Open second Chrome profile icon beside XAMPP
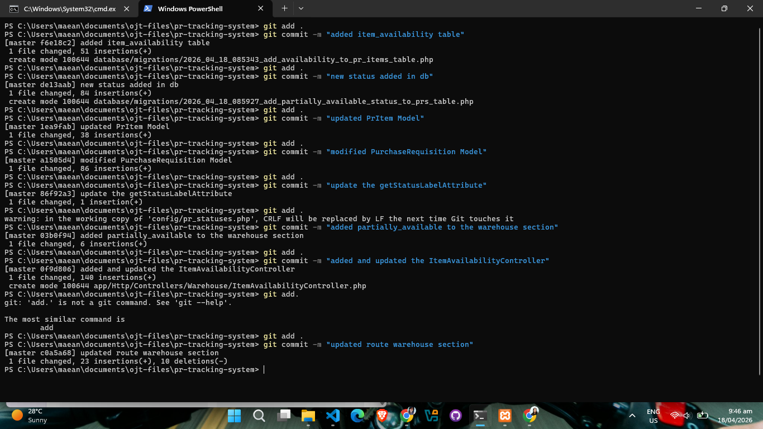 530,415
